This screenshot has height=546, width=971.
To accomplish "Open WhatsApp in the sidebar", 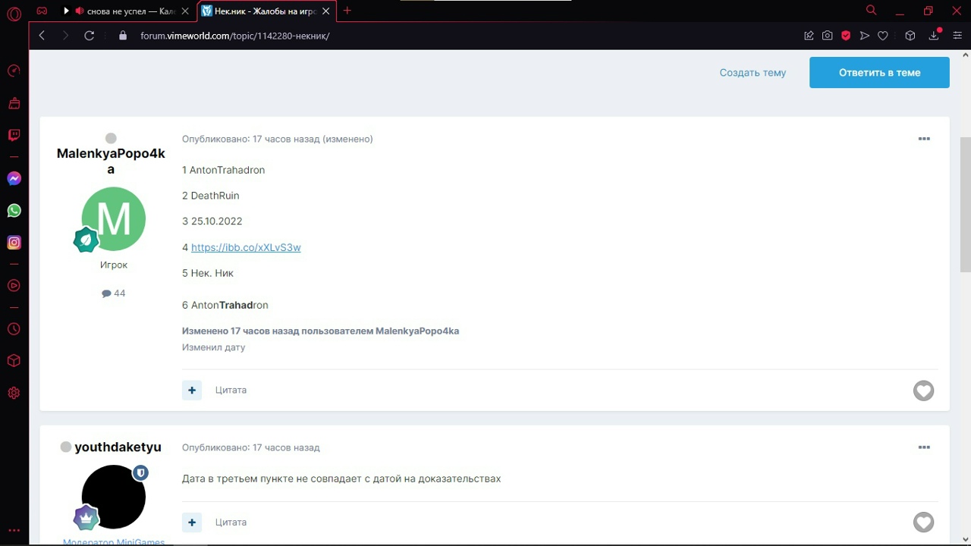I will click(x=14, y=211).
